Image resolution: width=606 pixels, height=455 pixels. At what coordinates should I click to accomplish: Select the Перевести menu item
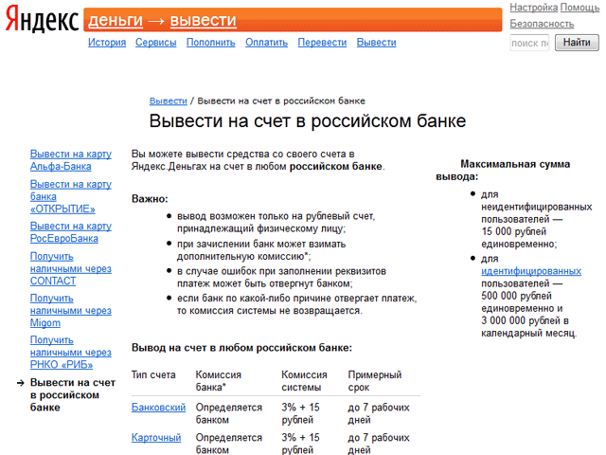pos(321,43)
